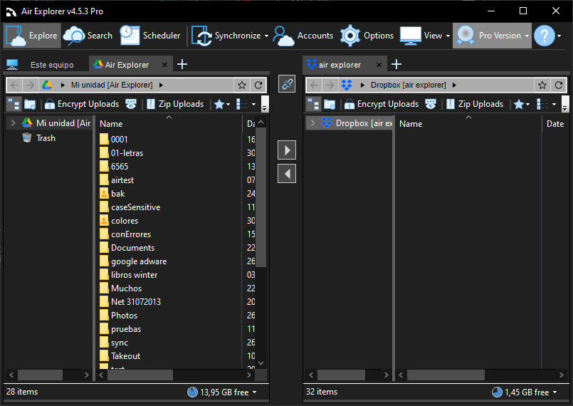Open the Scheduler
The height and width of the screenshot is (406, 573).
[150, 36]
